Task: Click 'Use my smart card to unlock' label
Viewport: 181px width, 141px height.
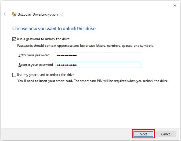Action: 46,75
